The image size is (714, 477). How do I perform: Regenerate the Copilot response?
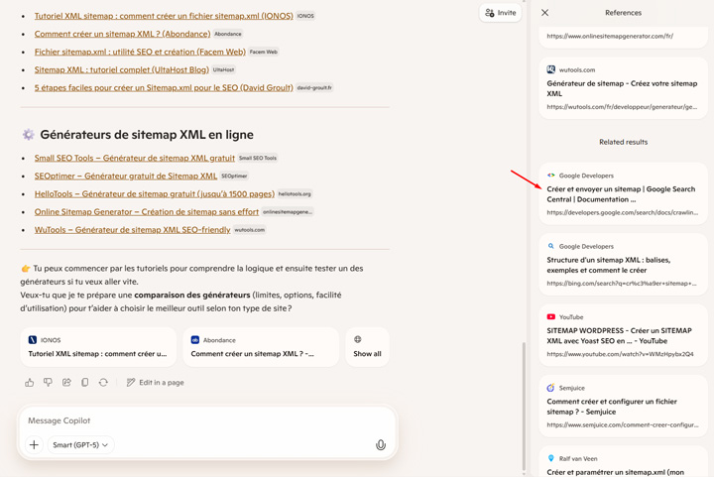coord(103,382)
